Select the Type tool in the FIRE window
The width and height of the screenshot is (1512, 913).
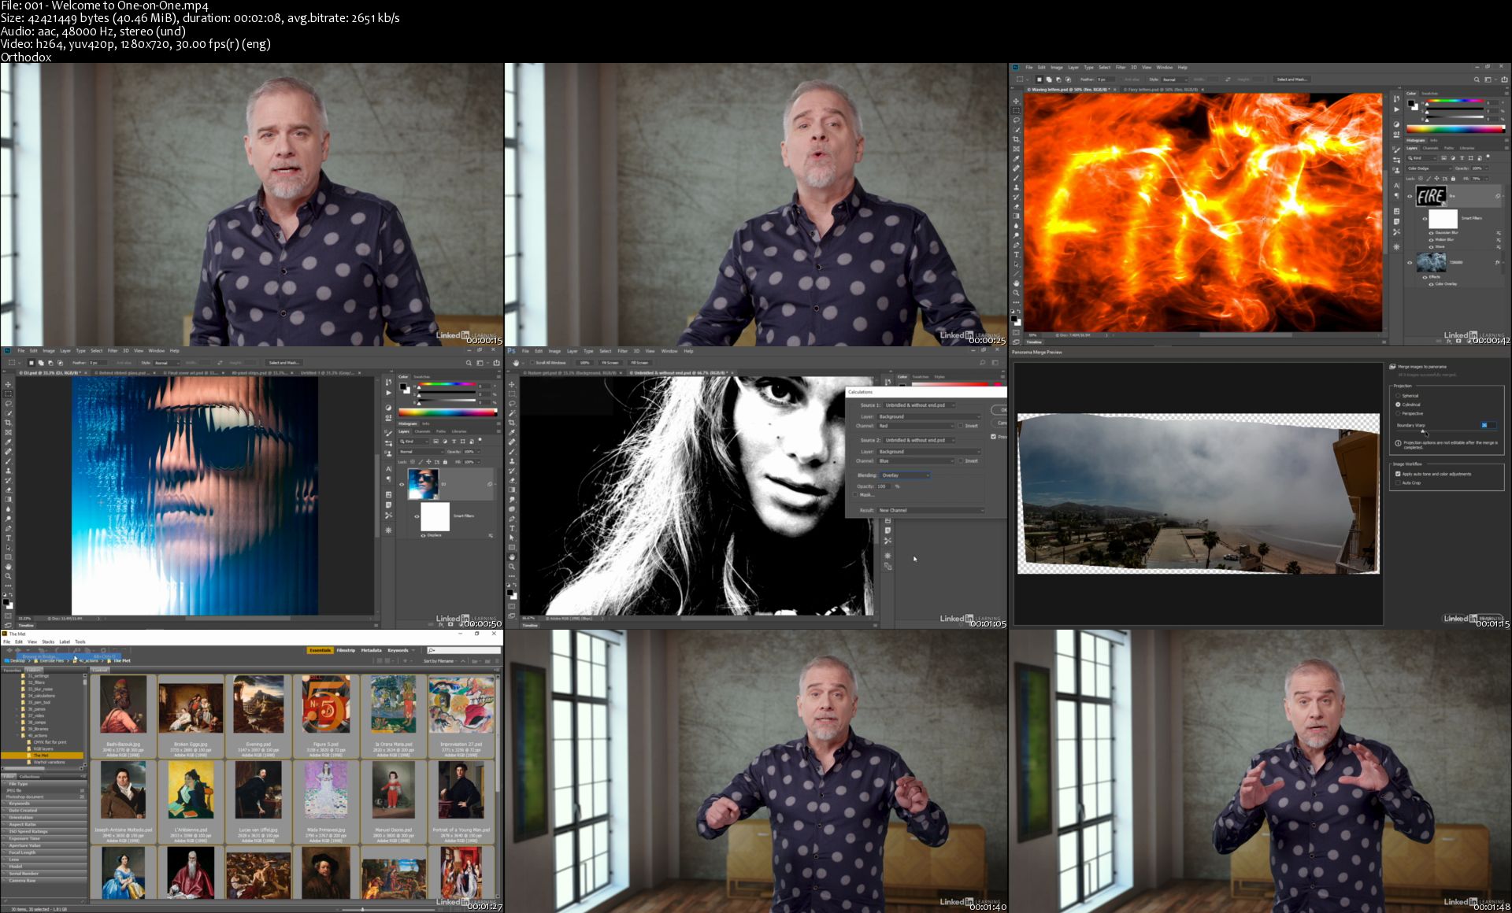tap(1016, 254)
